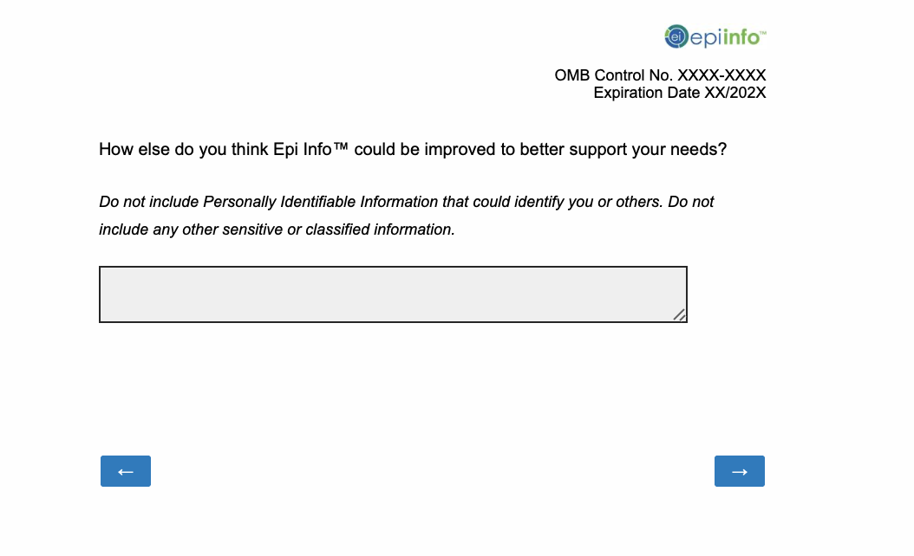Viewport: 914px width, 556px height.
Task: Advance to the next survey page
Action: 739,471
